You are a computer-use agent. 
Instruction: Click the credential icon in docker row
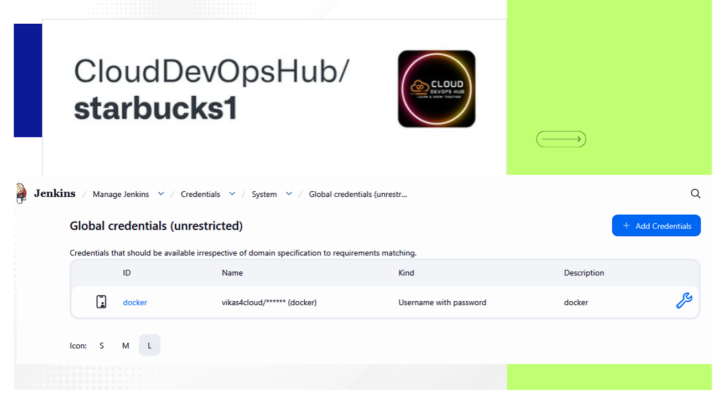point(101,302)
